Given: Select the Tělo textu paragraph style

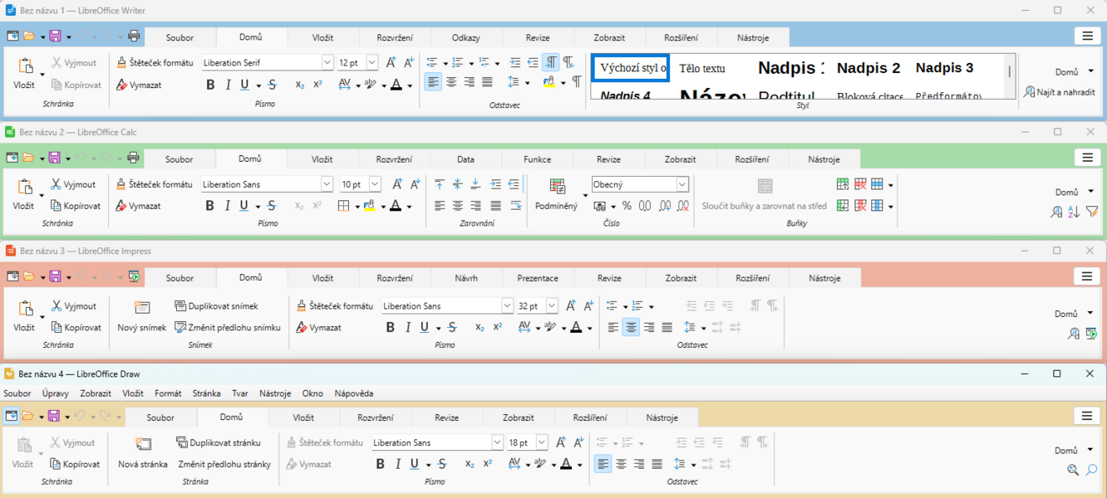Looking at the screenshot, I should pyautogui.click(x=702, y=68).
